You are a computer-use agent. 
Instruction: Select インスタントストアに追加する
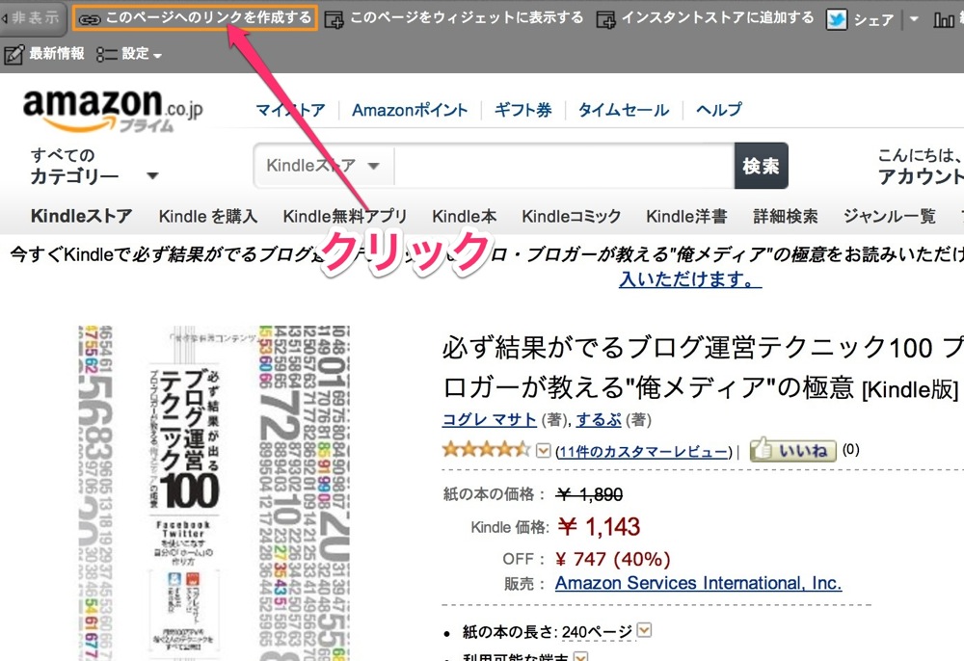click(x=717, y=17)
